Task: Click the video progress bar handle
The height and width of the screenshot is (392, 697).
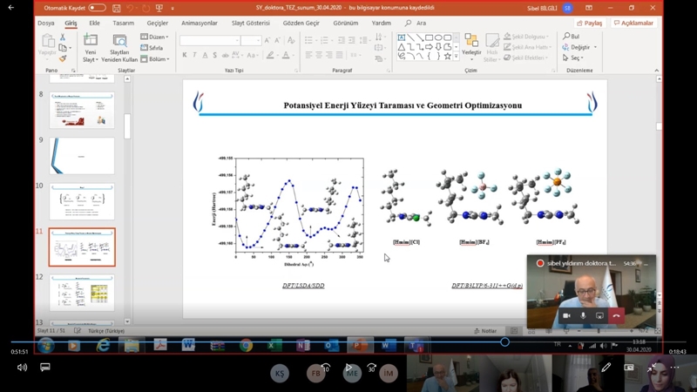Action: [x=504, y=341]
